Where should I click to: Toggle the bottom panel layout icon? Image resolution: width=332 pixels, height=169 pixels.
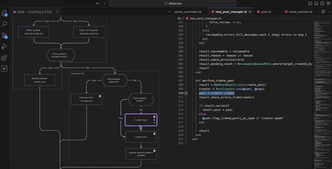[x=316, y=3]
